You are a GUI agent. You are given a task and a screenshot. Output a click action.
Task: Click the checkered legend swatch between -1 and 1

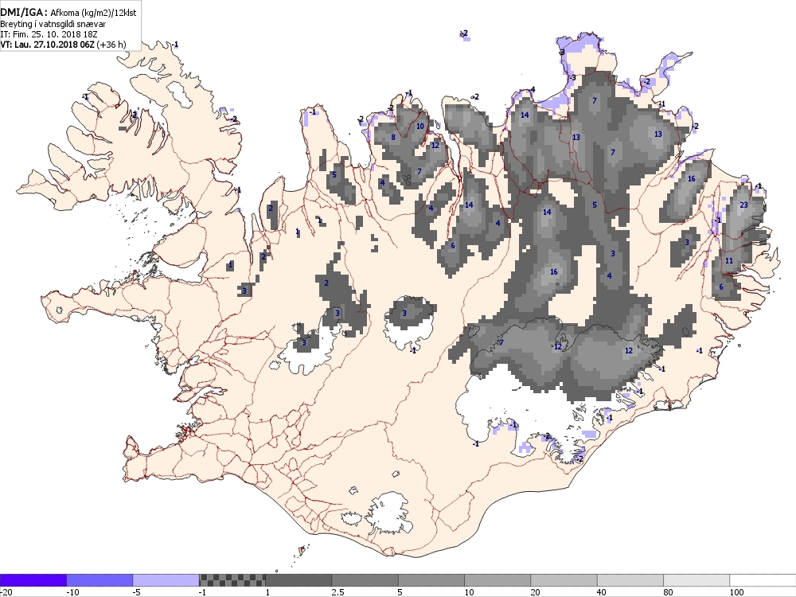coord(232,580)
